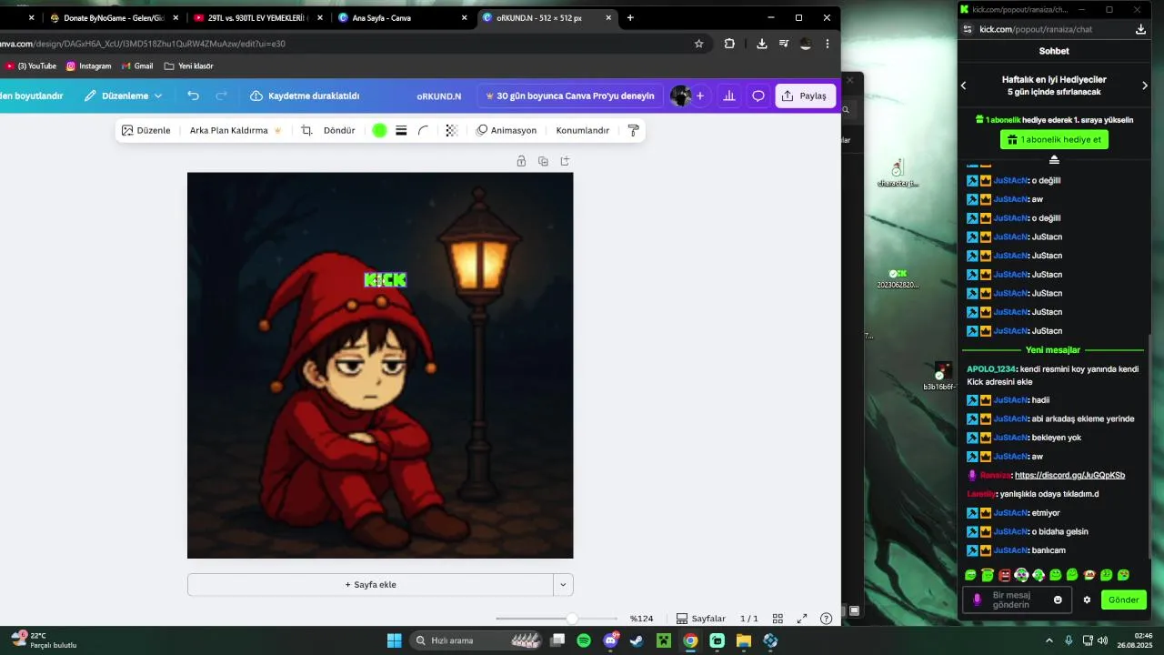Expand the Düzenleme mode dropdown
The height and width of the screenshot is (655, 1164).
pyautogui.click(x=158, y=96)
